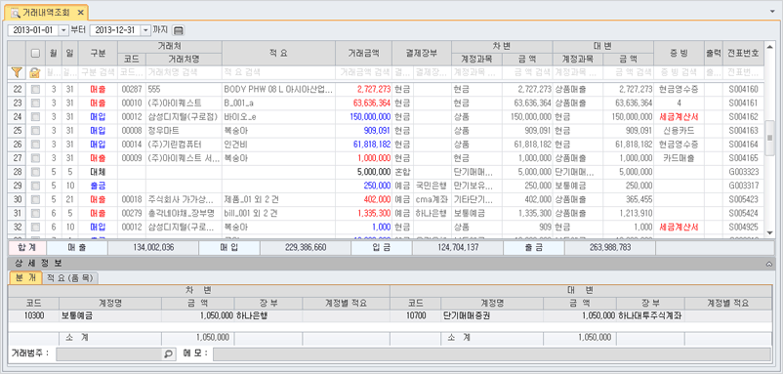Select voucher number S005424
This screenshot has height=374, width=783.
coord(743,213)
